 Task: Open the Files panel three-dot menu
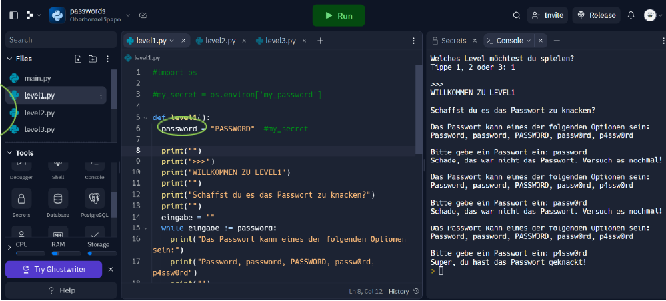(108, 59)
